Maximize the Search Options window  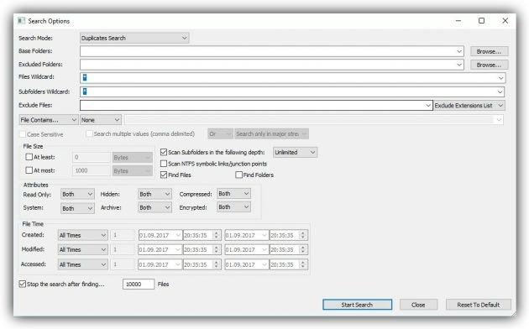481,21
